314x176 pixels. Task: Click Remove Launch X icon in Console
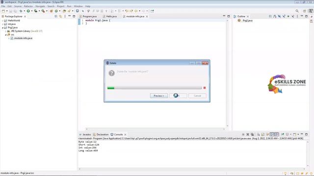(248, 134)
